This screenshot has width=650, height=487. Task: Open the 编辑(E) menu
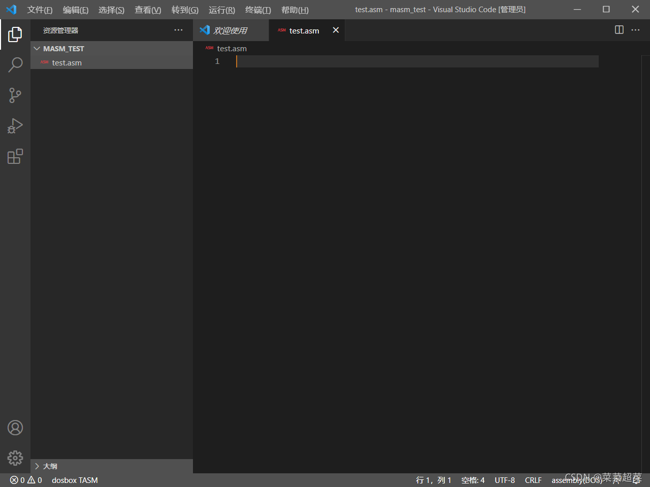[x=76, y=10]
